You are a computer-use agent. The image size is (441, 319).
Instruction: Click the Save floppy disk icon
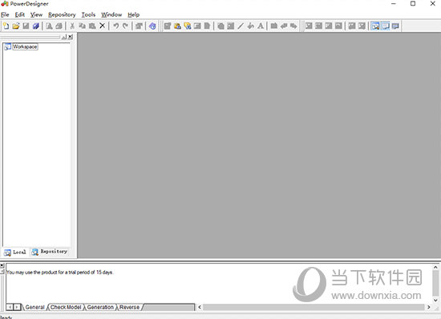26,26
